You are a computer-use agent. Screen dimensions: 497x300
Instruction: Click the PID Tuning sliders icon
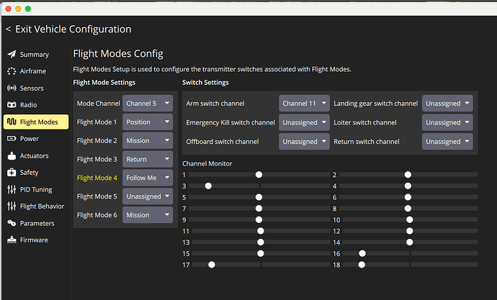tap(12, 189)
